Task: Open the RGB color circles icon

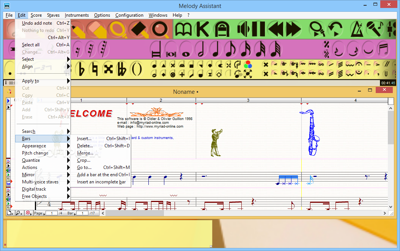Action: [x=248, y=65]
